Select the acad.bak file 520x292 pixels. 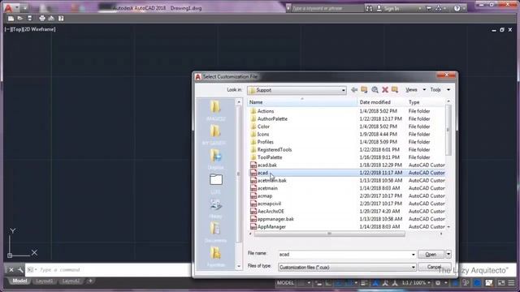(267, 165)
